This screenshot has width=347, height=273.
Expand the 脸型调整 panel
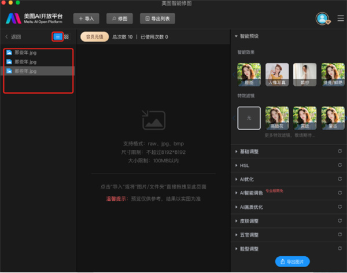click(250, 249)
